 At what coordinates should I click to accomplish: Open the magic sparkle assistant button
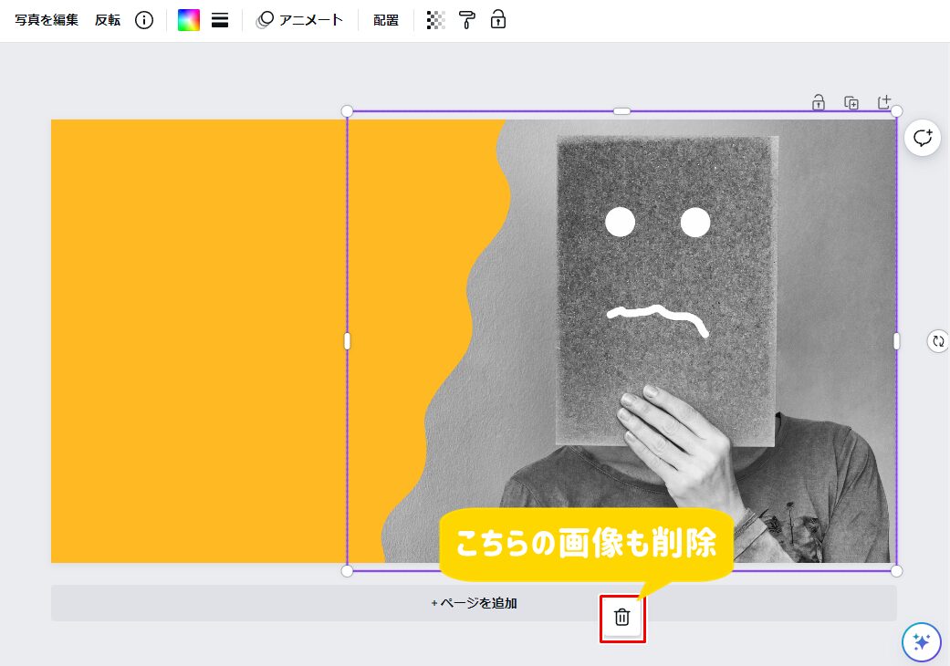[922, 641]
